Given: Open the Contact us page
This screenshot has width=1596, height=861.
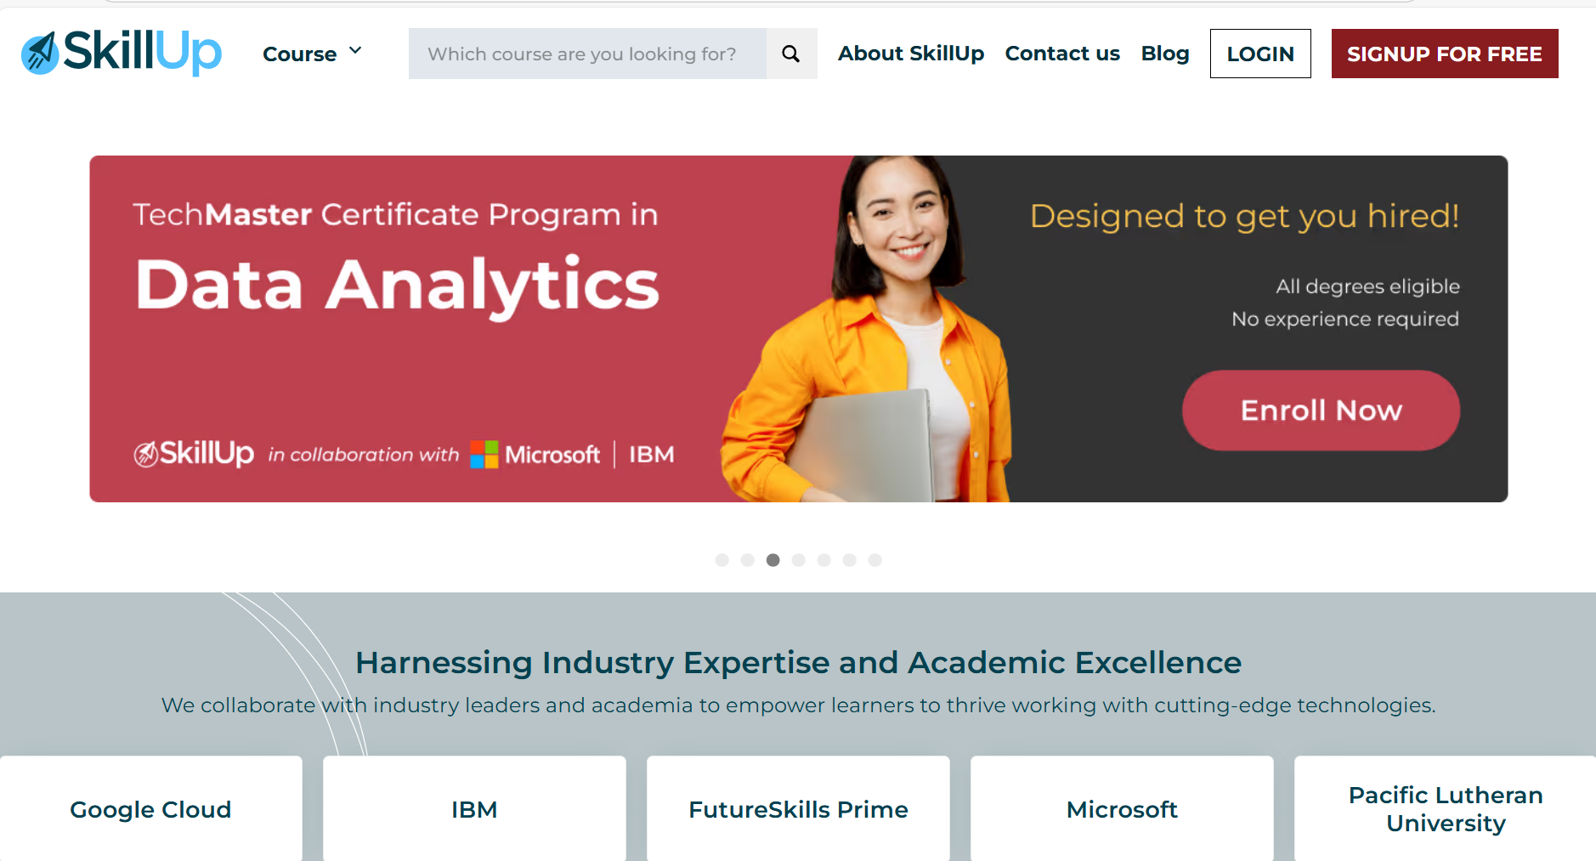Looking at the screenshot, I should coord(1062,54).
